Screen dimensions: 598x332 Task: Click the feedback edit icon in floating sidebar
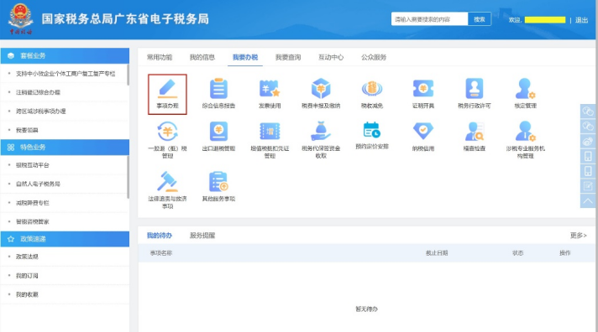coord(588,186)
